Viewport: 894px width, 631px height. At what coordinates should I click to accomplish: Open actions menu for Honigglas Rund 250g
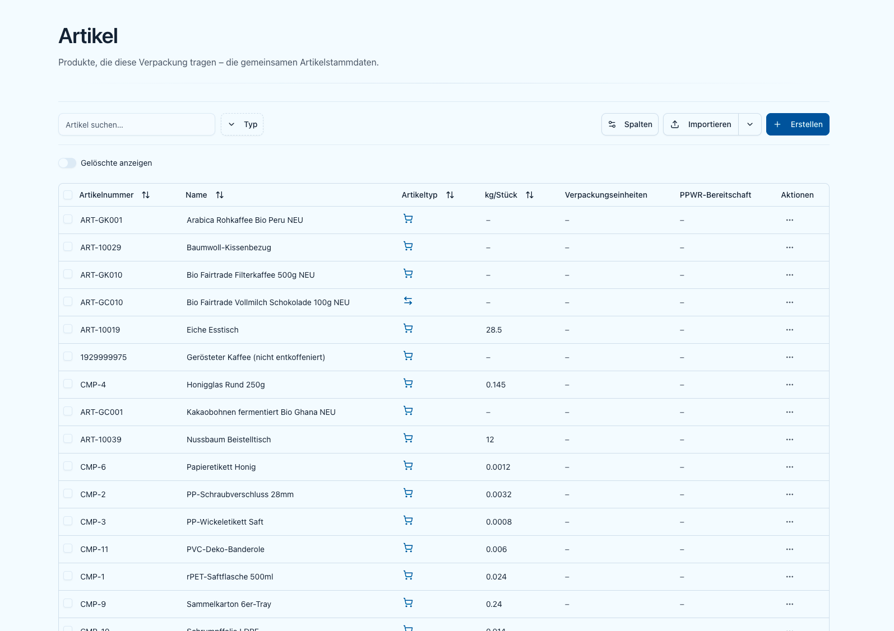790,385
